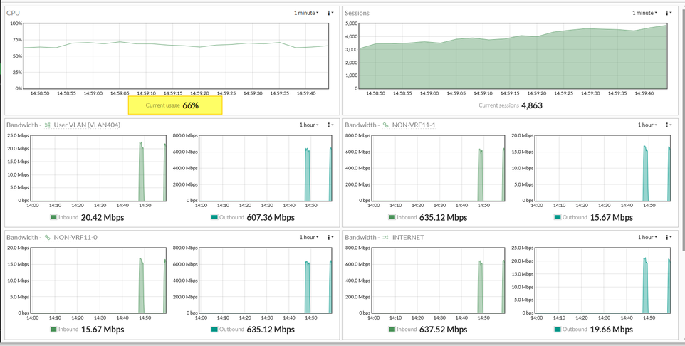Open Sessions widget options menu icon
This screenshot has height=346, width=685.
coord(668,13)
